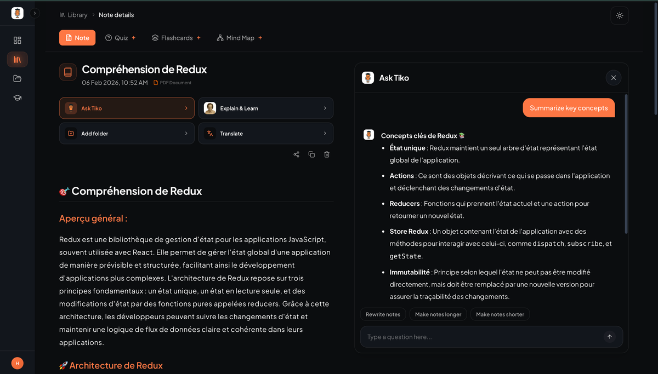658x374 pixels.
Task: Open the Add folder card
Action: click(127, 134)
